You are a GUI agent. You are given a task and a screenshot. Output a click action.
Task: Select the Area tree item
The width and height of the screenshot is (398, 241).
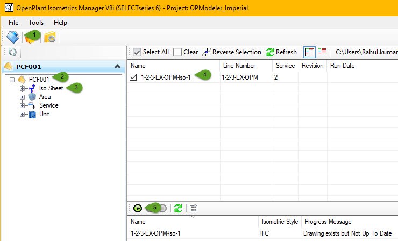(x=45, y=97)
